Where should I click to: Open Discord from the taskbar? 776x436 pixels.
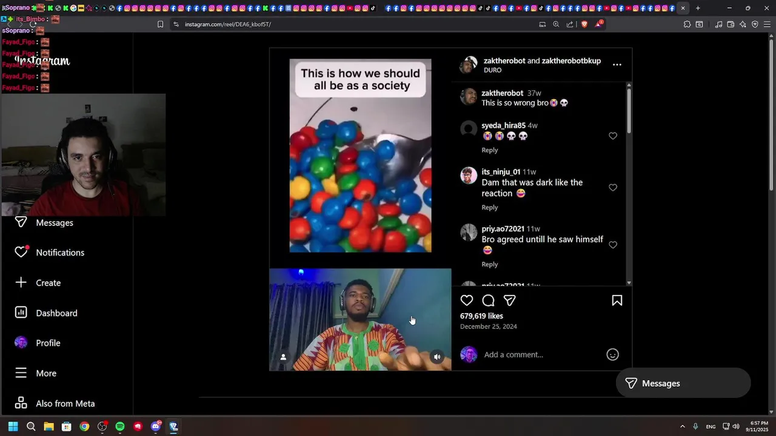pyautogui.click(x=156, y=426)
